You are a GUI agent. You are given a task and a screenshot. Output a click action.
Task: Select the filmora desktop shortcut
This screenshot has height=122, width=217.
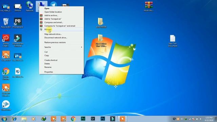point(18,7)
